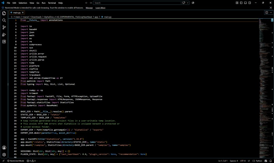The width and height of the screenshot is (274, 163).
Task: Close the main.py editor tab
Action: 23,13
